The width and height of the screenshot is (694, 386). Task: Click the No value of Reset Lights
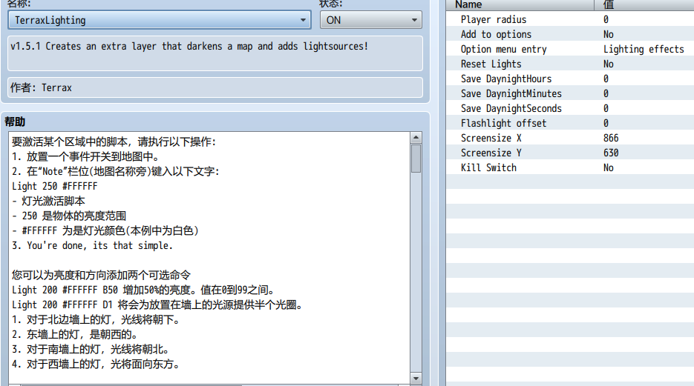tap(609, 64)
